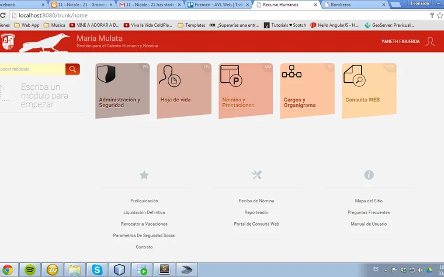The image size is (444, 277).
Task: Focus the Buscar módulos search field
Action: point(33,69)
